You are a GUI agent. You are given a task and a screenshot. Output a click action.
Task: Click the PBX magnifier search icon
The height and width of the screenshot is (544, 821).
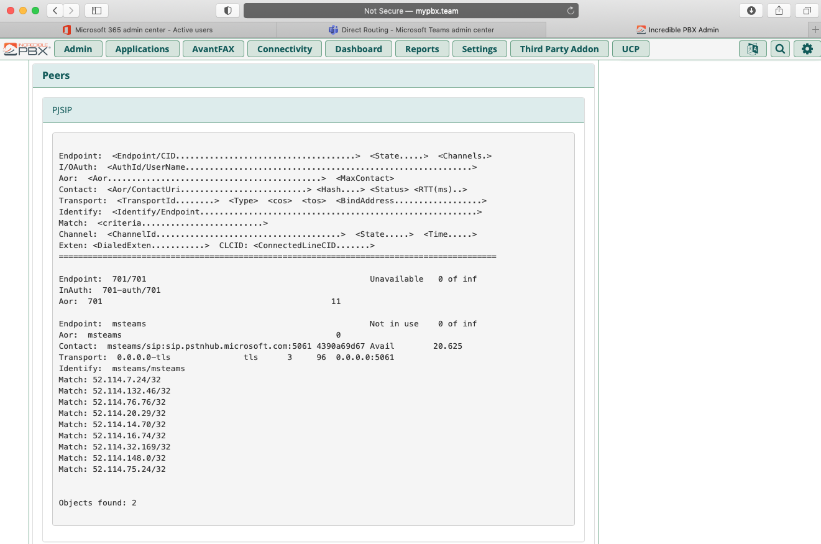[x=780, y=49]
